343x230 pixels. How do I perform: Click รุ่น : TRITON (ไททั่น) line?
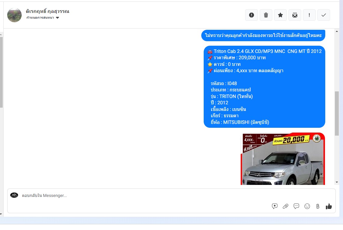pyautogui.click(x=232, y=97)
